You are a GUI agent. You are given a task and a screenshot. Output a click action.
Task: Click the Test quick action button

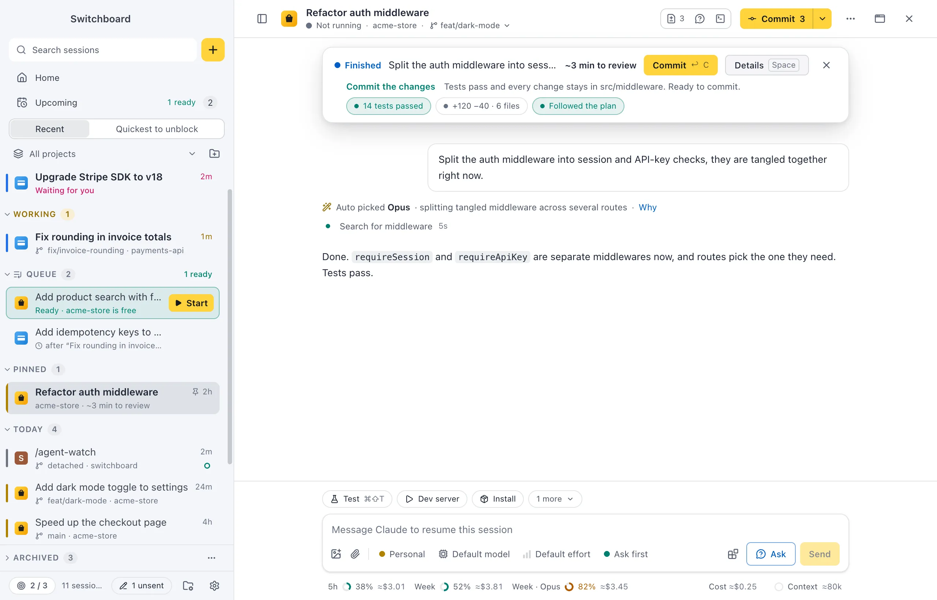coord(356,499)
